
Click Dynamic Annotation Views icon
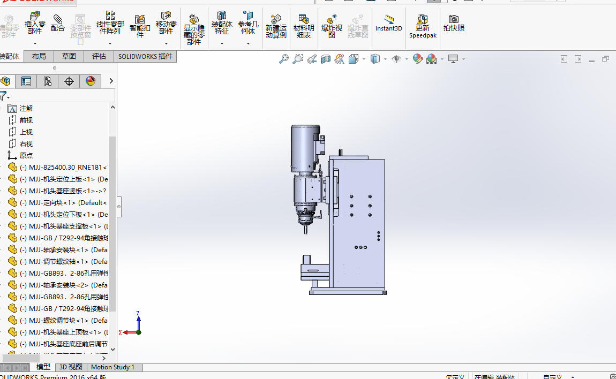[340, 59]
